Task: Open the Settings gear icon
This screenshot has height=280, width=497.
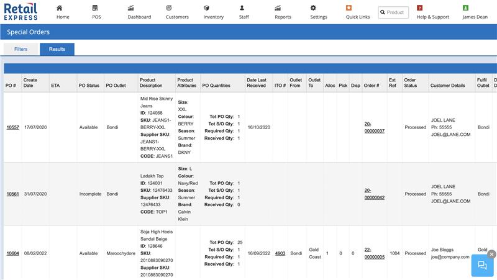Action: click(x=313, y=8)
